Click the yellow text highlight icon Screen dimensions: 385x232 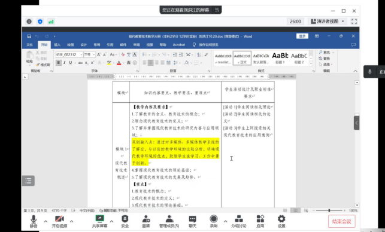[109, 63]
